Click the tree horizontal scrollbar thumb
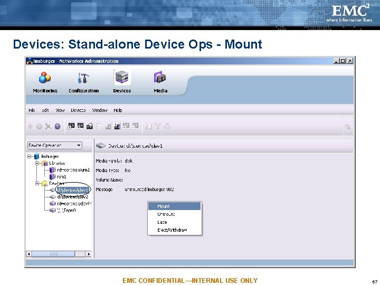Screen dimensions: 380x285 pyautogui.click(x=53, y=254)
